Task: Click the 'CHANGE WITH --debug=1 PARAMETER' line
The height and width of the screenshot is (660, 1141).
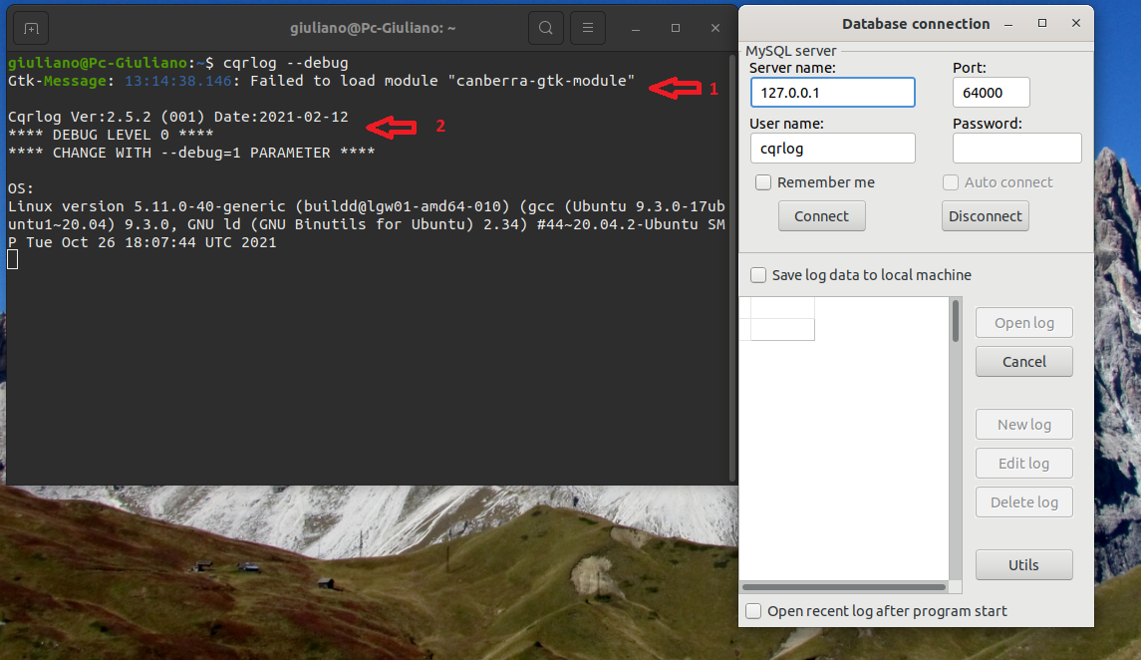Action: coord(191,153)
